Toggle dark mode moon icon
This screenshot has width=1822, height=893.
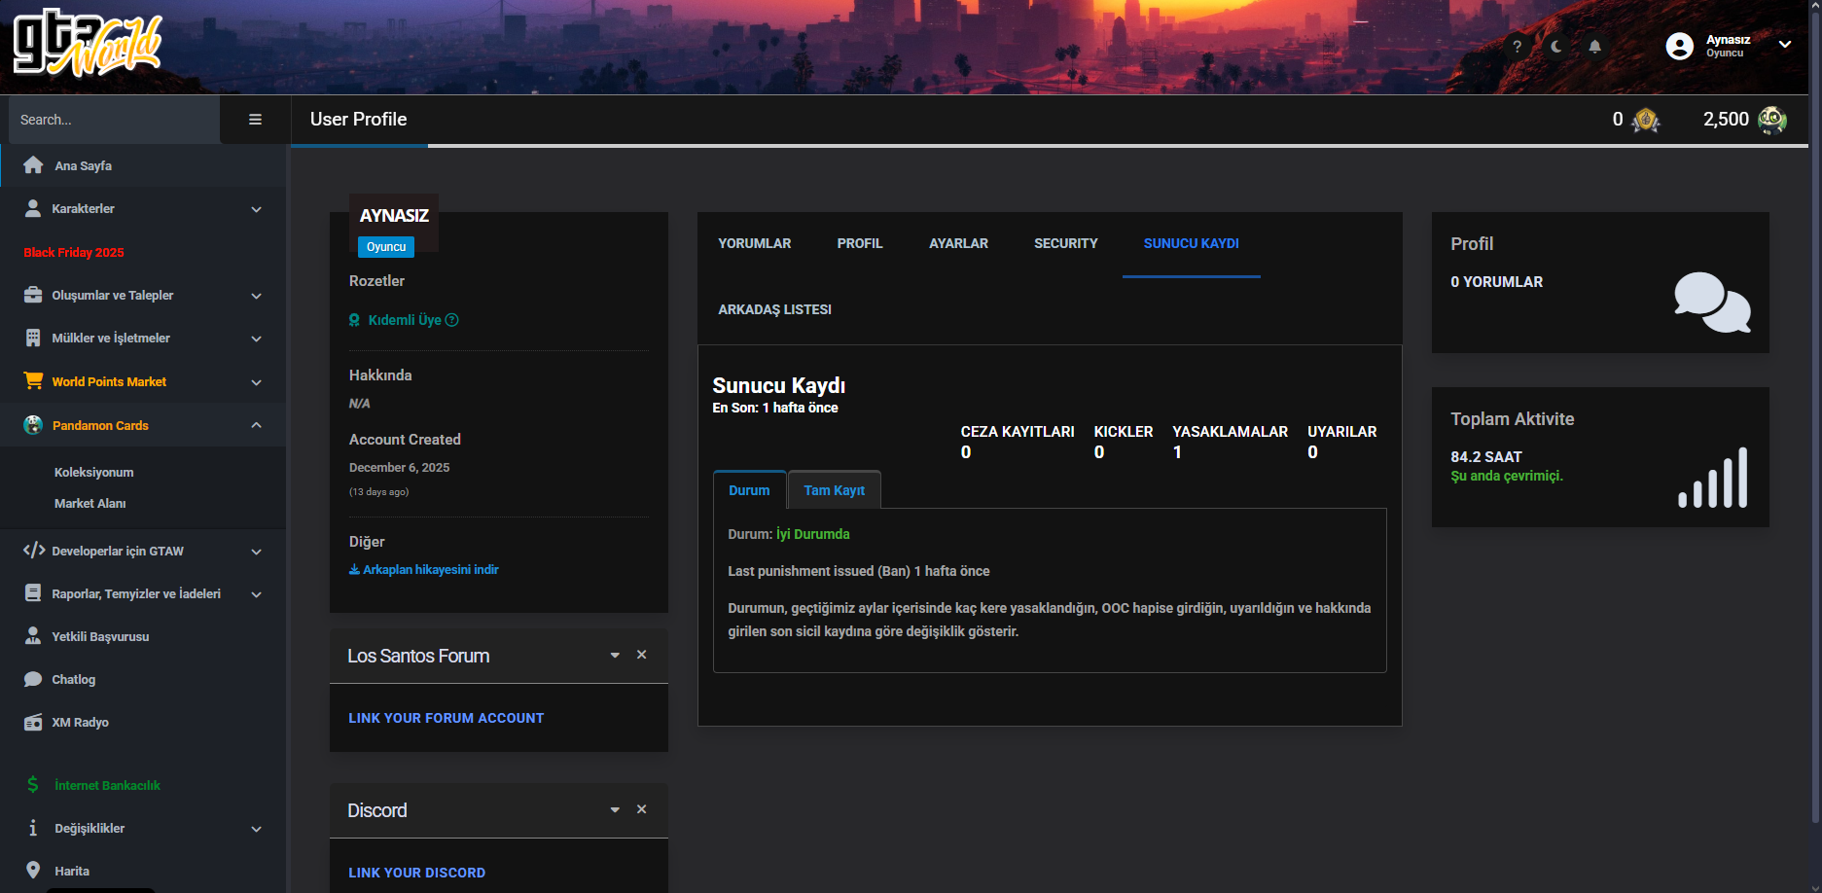point(1556,47)
